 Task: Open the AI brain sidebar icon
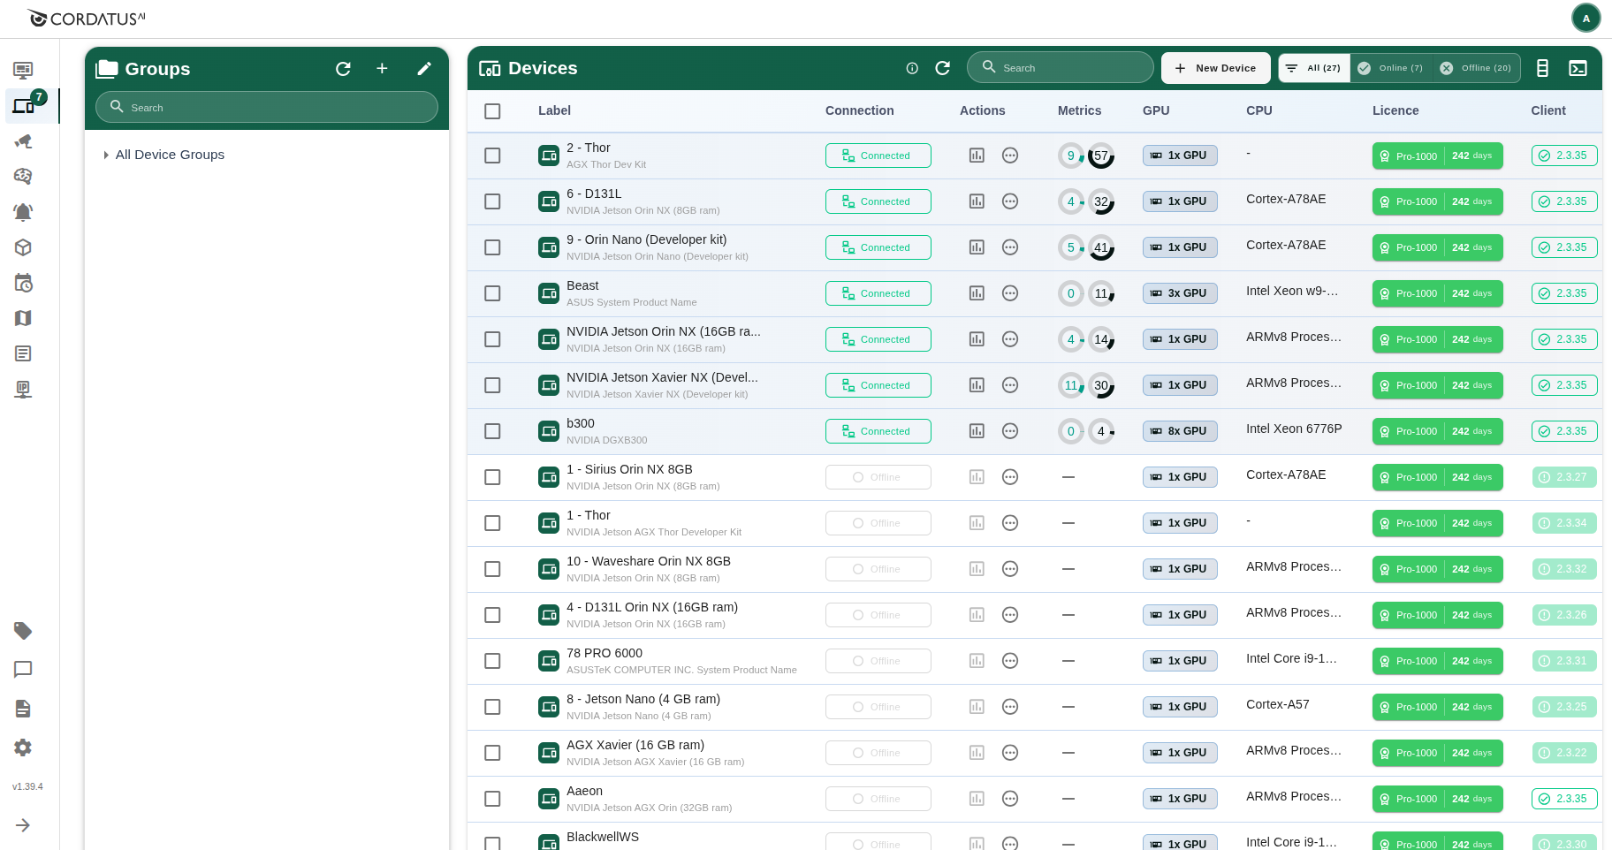point(23,177)
